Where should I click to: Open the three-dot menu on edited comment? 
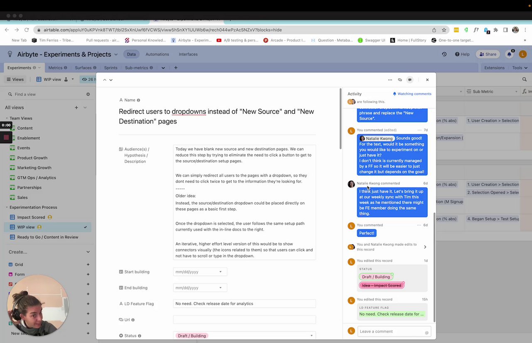coord(419,130)
